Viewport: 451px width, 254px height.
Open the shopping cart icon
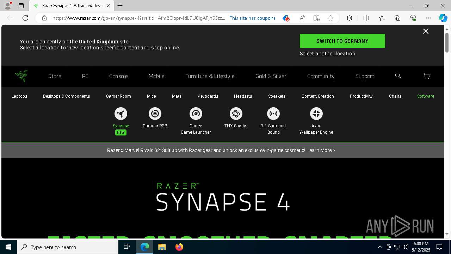pyautogui.click(x=427, y=76)
